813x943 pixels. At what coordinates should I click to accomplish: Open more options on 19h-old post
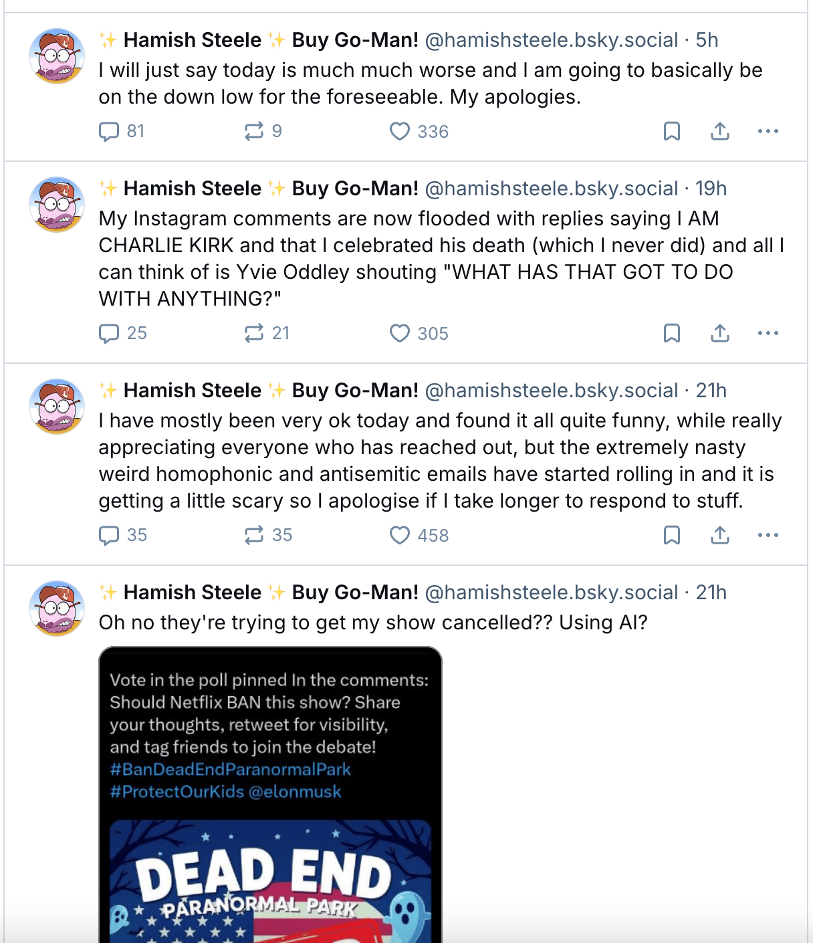[768, 333]
